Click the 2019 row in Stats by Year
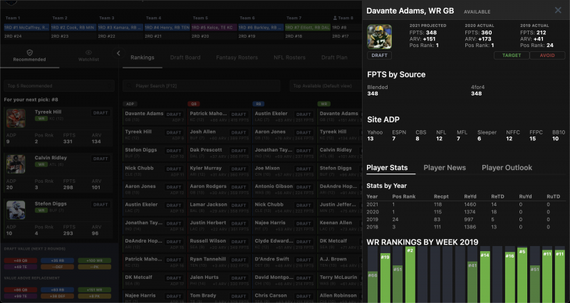 point(466,220)
